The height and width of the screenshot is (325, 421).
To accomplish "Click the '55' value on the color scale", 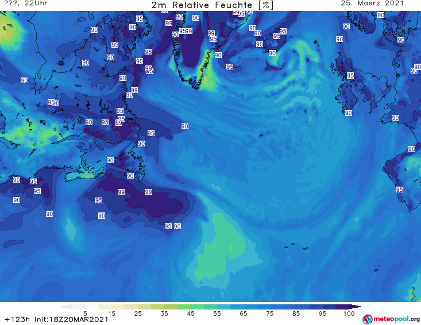I will click(217, 314).
